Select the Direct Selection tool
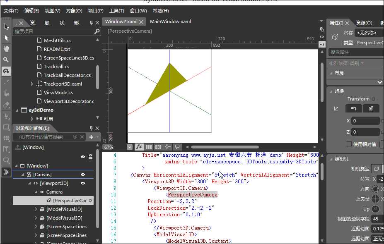 pyautogui.click(x=6, y=38)
